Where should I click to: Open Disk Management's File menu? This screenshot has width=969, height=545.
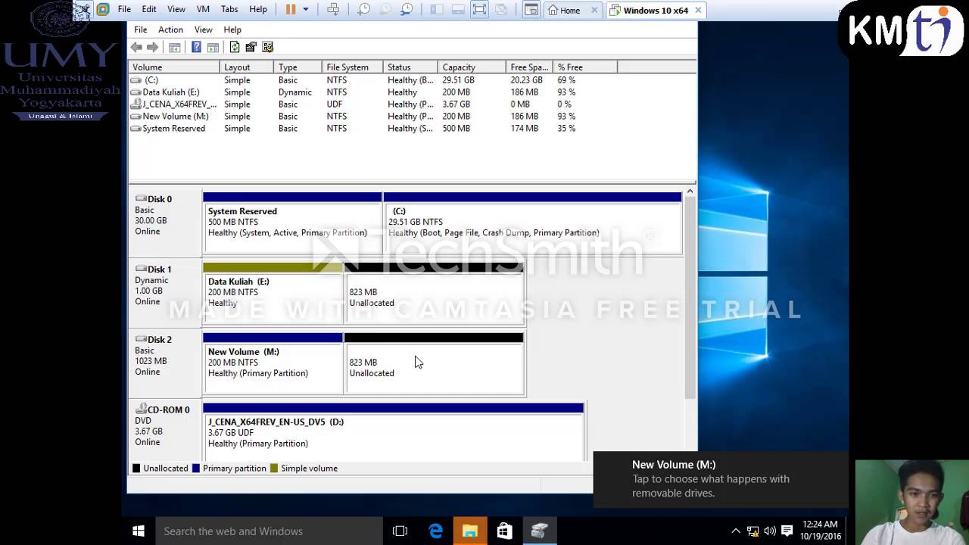pos(141,30)
